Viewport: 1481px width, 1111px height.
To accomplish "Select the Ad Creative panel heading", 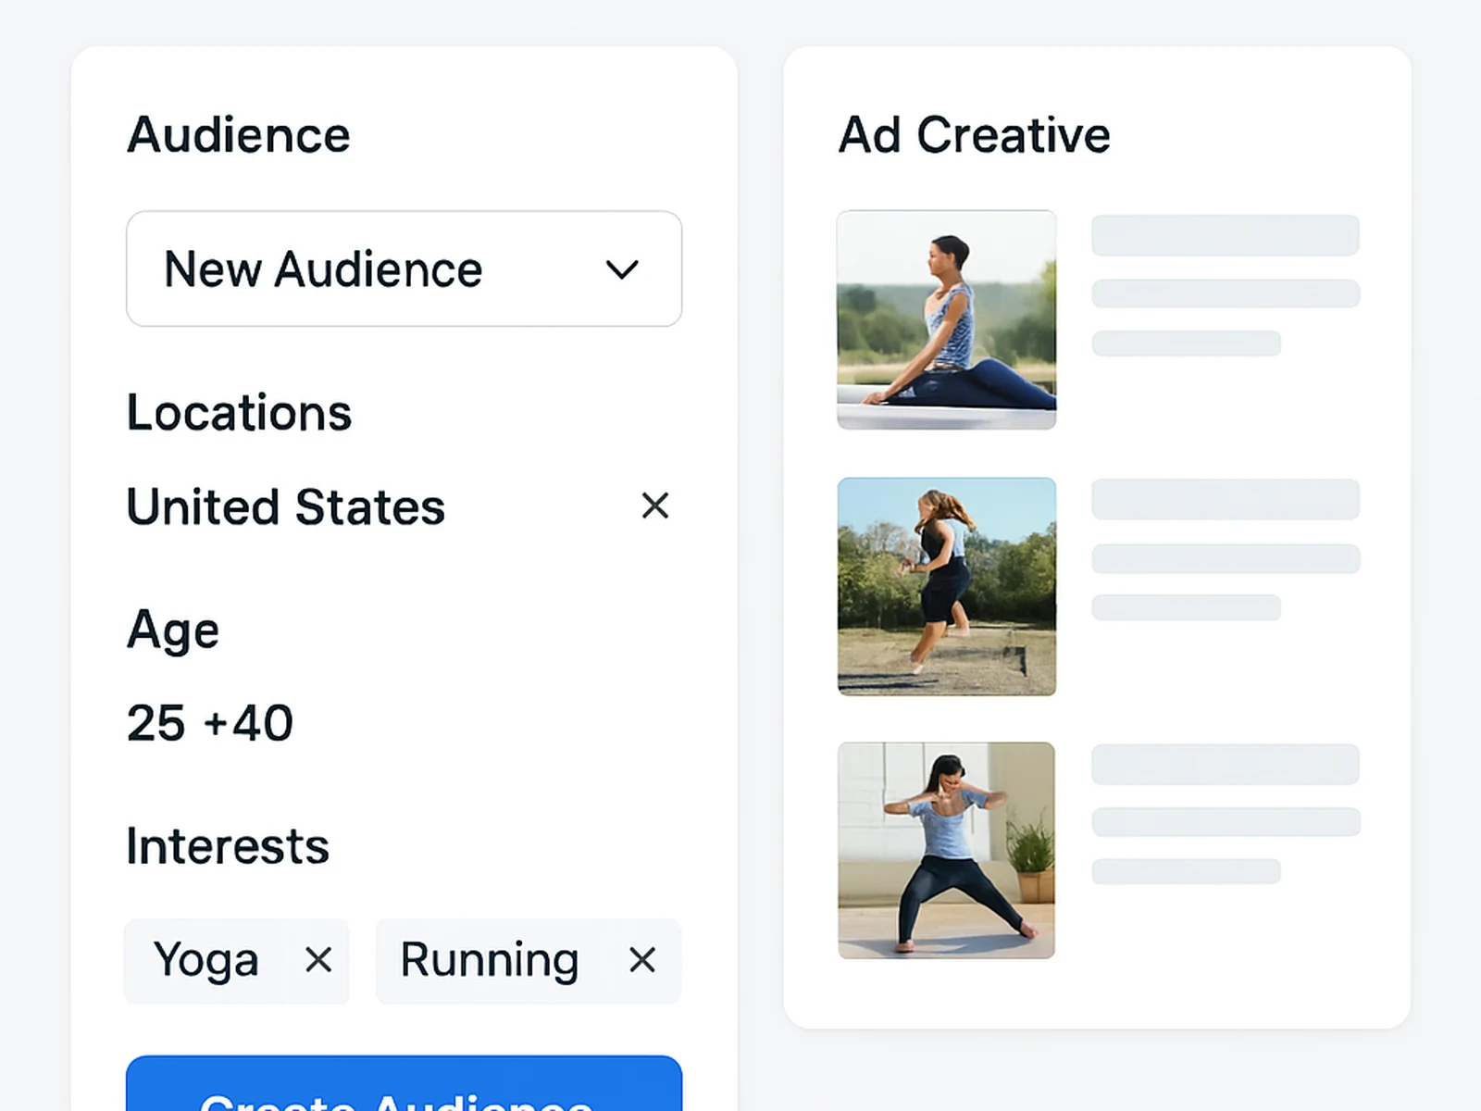I will point(974,133).
